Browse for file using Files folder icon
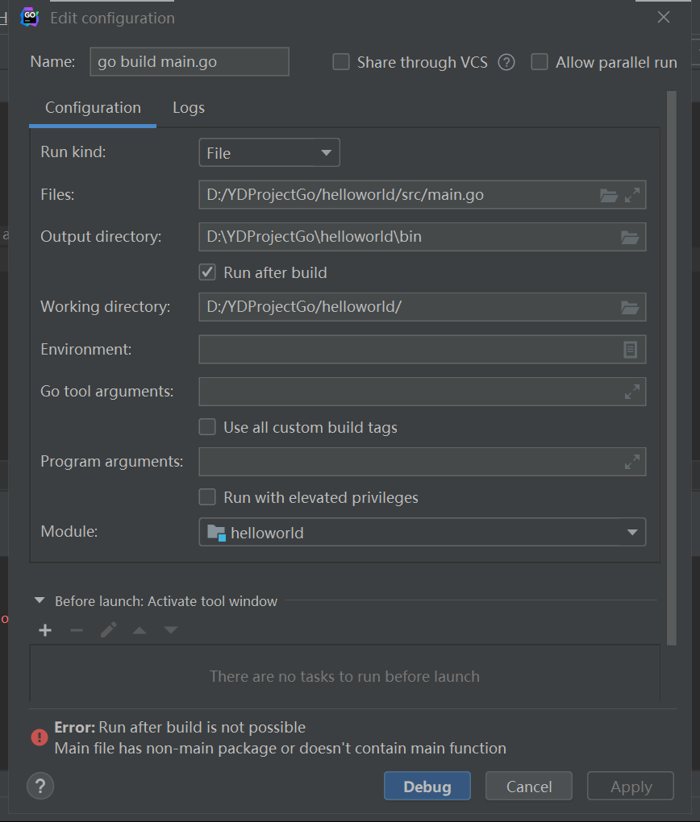Viewport: 700px width, 822px height. point(609,196)
